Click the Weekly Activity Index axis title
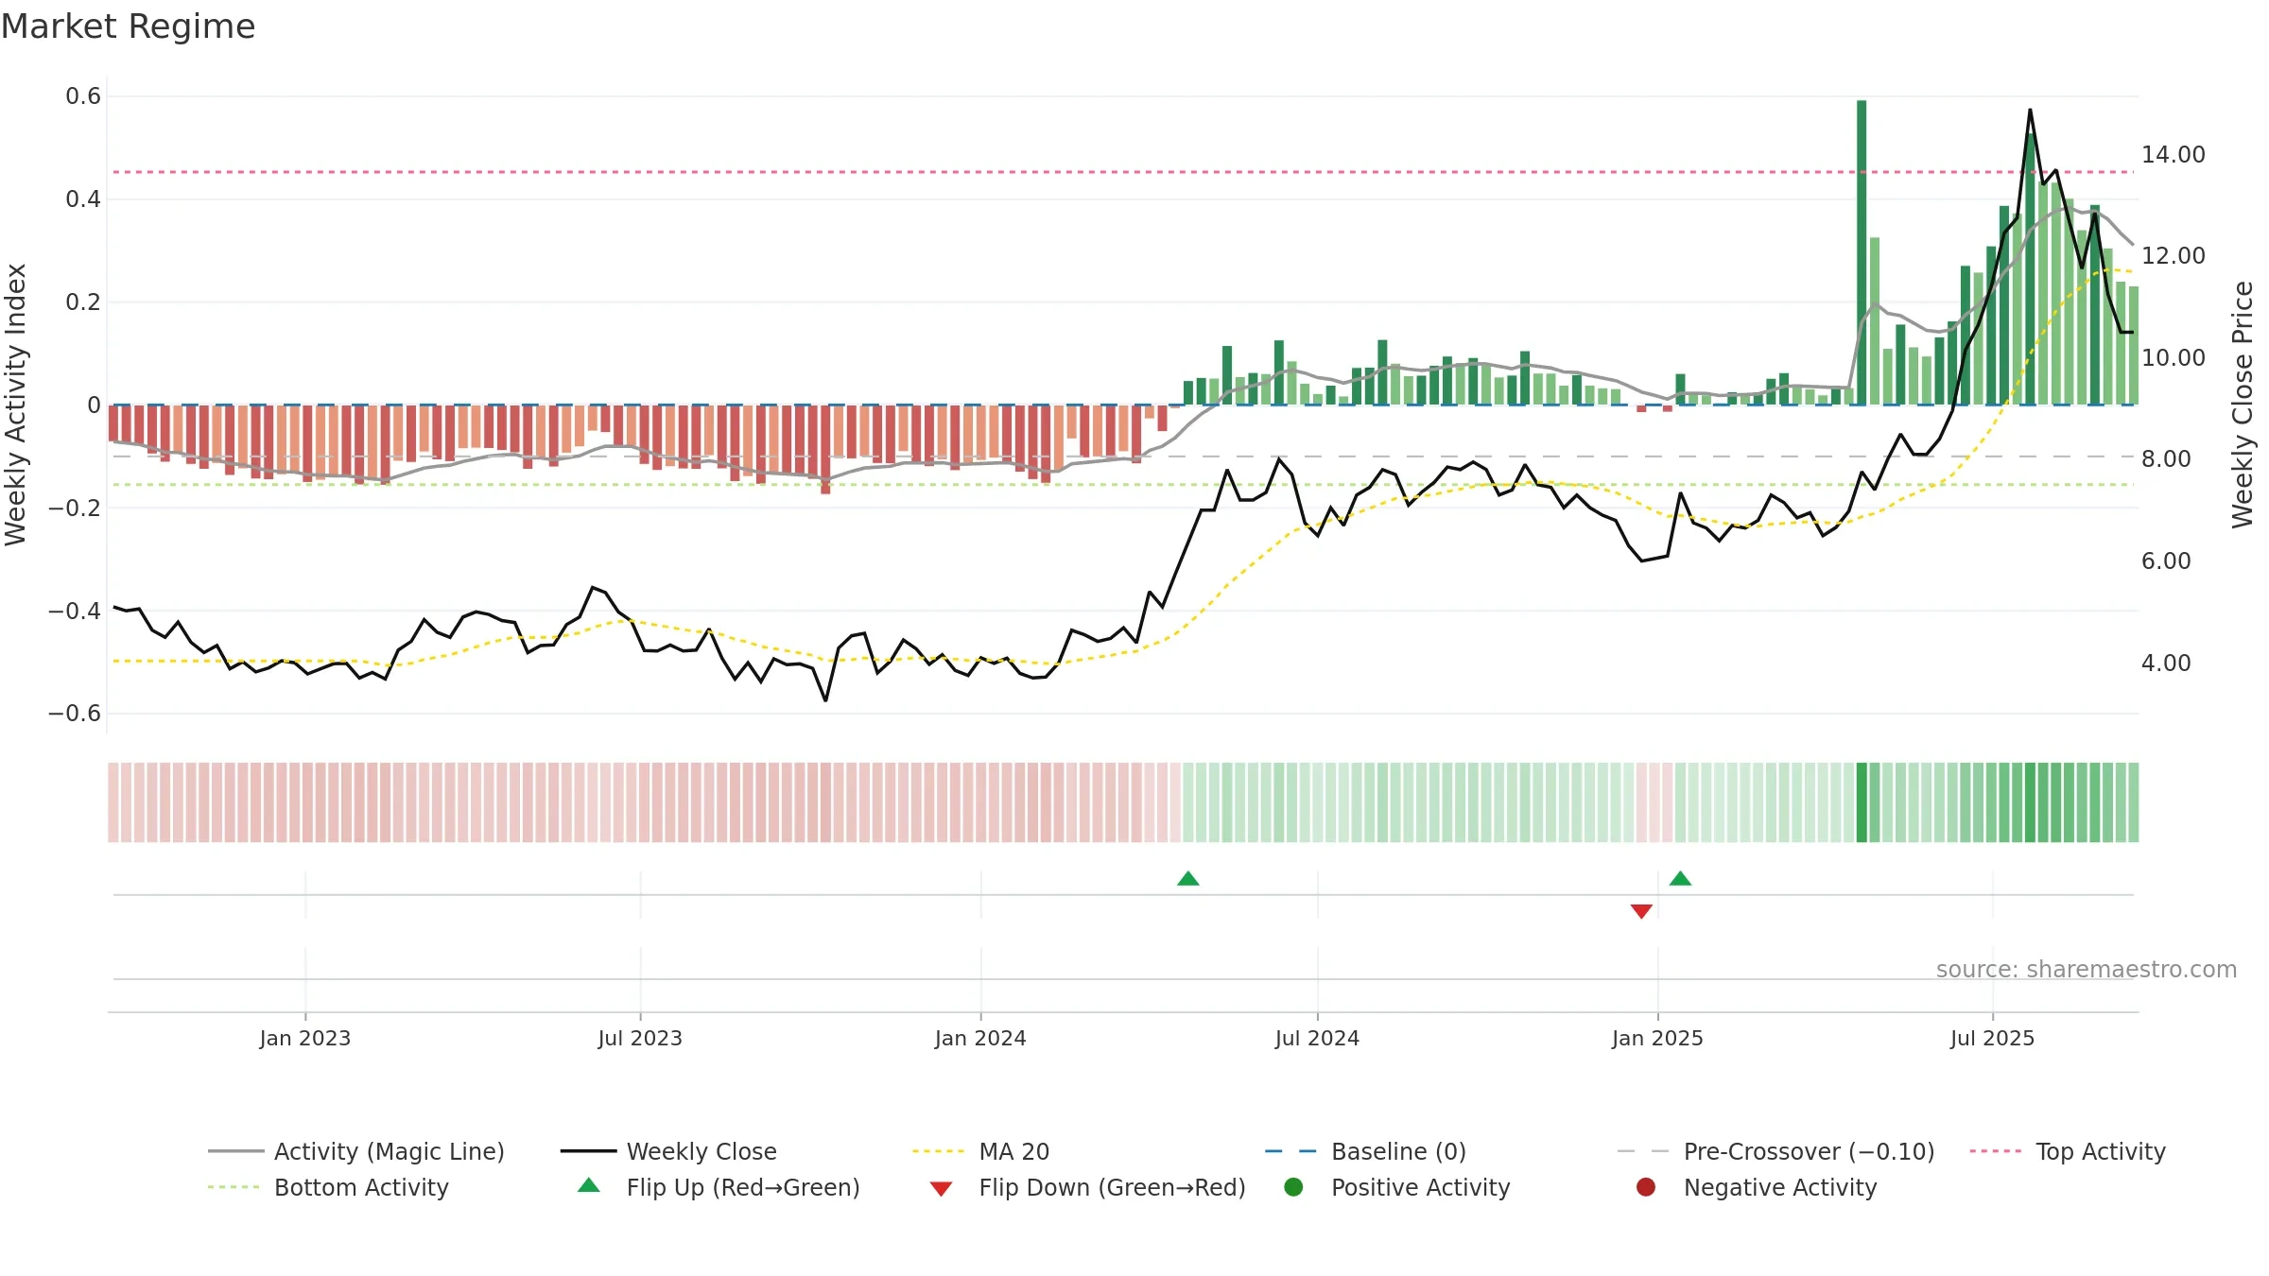Viewport: 2269px width, 1276px height. [16, 405]
